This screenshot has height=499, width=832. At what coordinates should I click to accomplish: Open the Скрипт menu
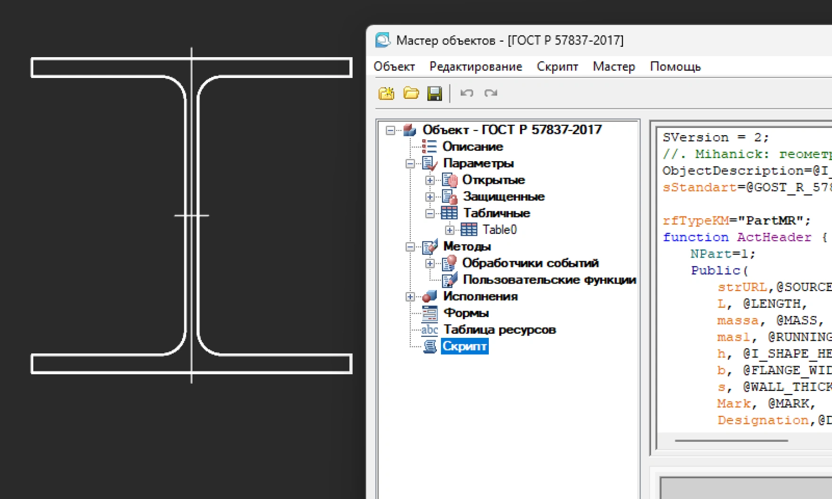(x=557, y=67)
